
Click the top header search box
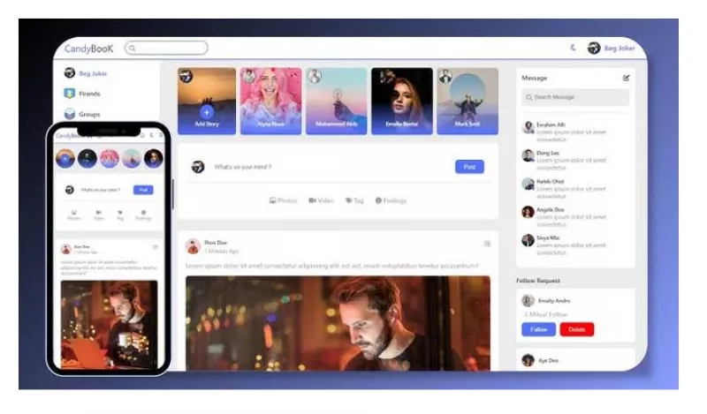point(166,48)
